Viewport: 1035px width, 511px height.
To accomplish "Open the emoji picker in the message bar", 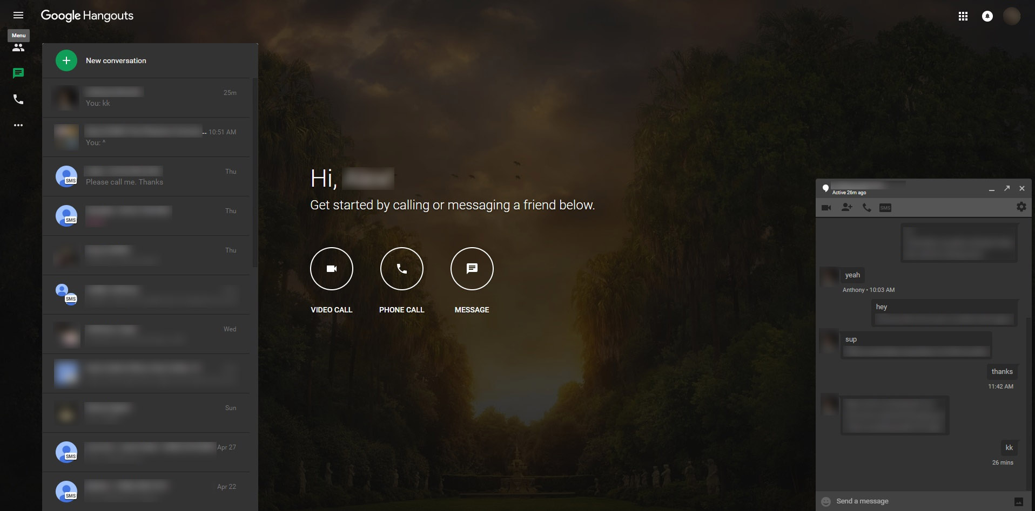I will point(825,501).
